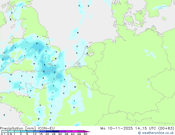Click the 50 legend scale value
The width and height of the screenshot is (175, 135).
pos(85,134)
